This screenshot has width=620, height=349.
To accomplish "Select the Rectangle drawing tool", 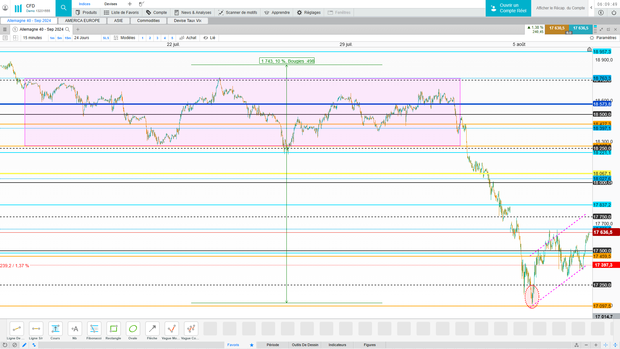I will click(x=113, y=329).
